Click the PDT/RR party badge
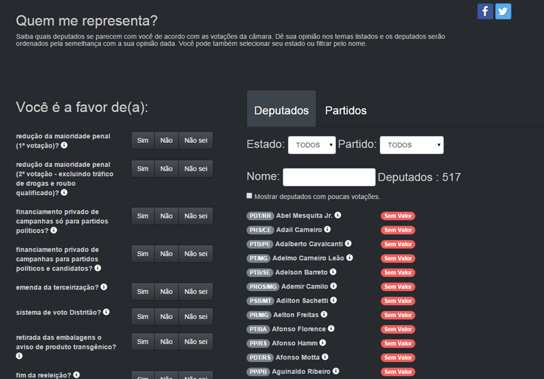 click(x=260, y=216)
